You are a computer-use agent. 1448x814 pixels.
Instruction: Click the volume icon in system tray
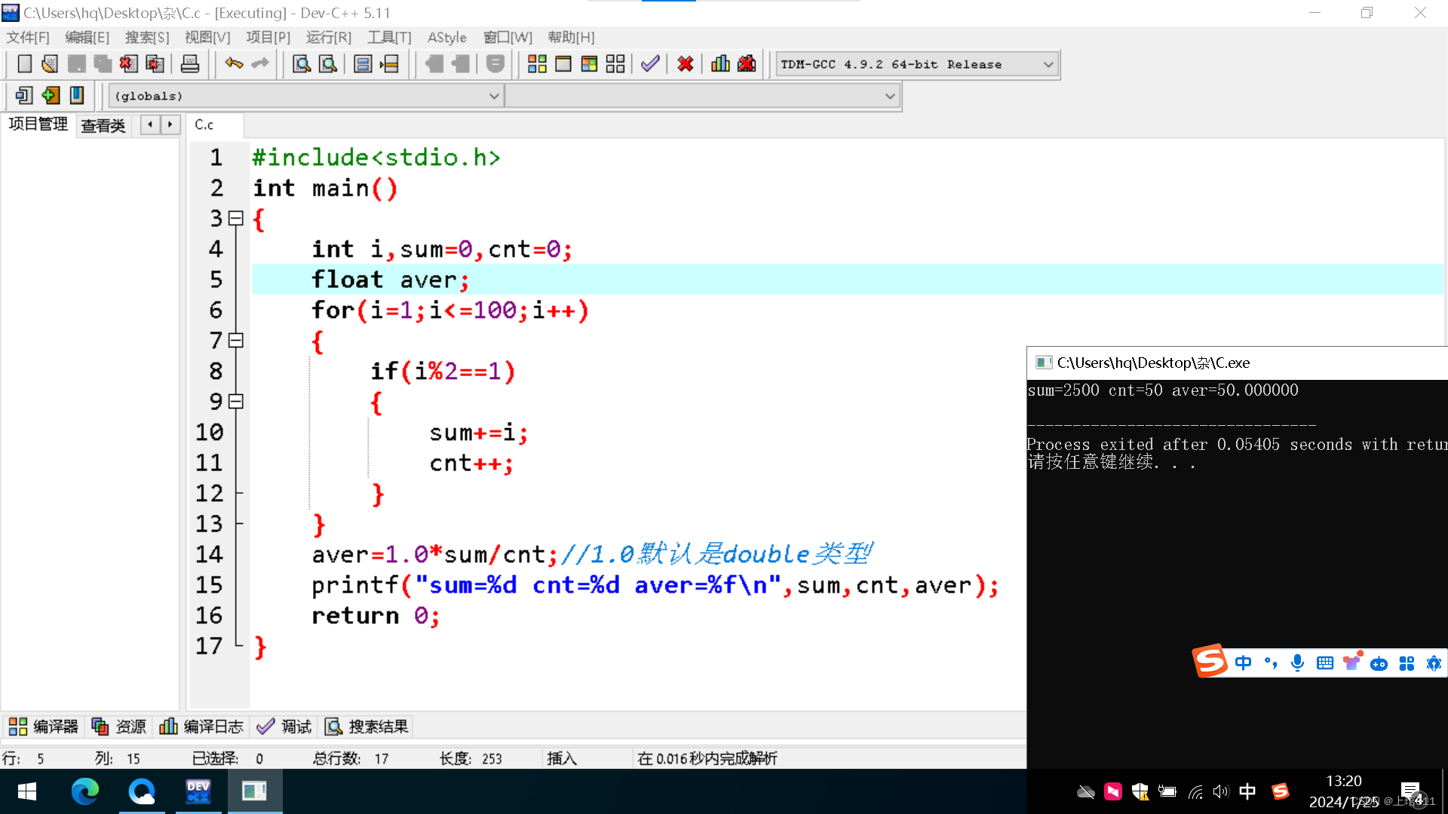tap(1220, 791)
